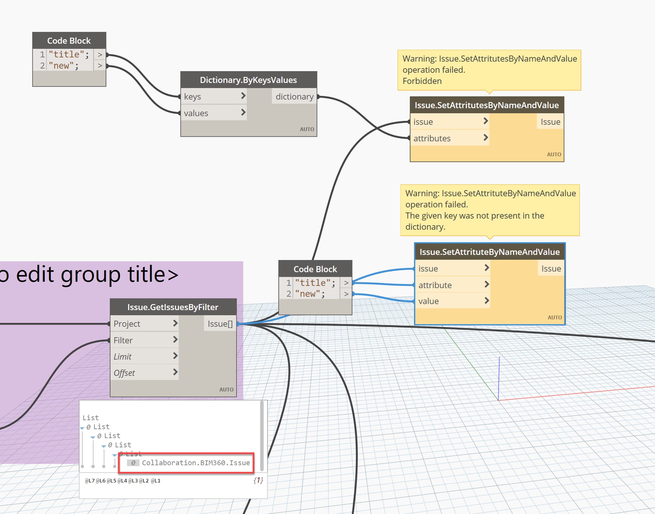Select @L2 list level label in preview
This screenshot has height=514, width=655.
(x=144, y=481)
